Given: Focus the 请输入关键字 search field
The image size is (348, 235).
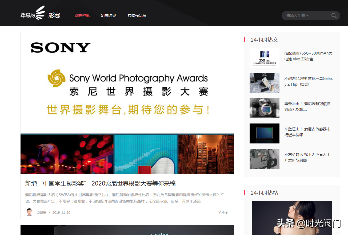Looking at the screenshot, I should tap(311, 16).
